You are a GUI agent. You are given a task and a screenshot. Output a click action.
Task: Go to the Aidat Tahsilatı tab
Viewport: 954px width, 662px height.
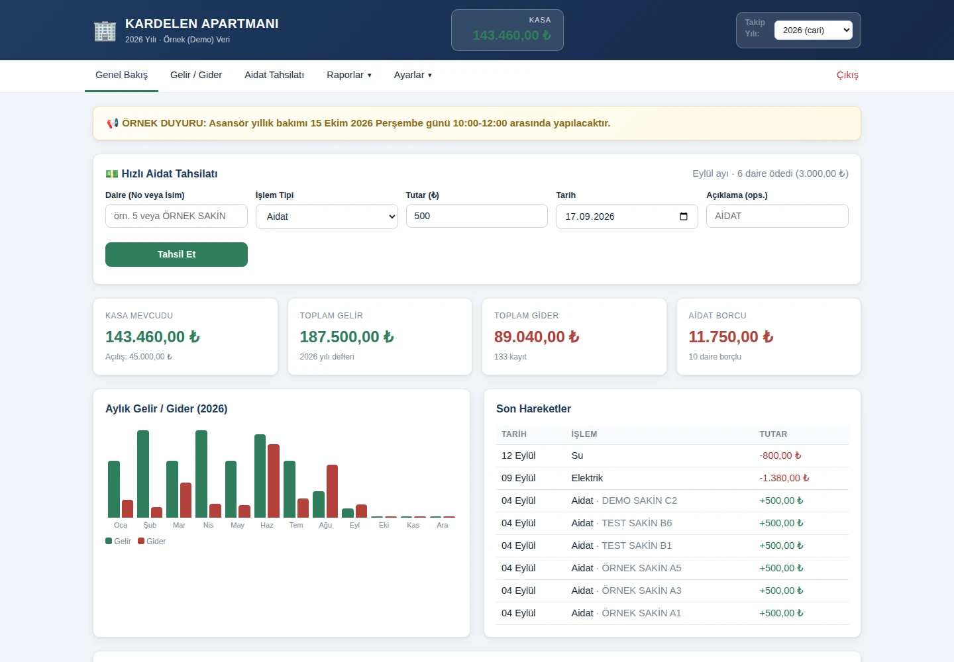coord(274,75)
